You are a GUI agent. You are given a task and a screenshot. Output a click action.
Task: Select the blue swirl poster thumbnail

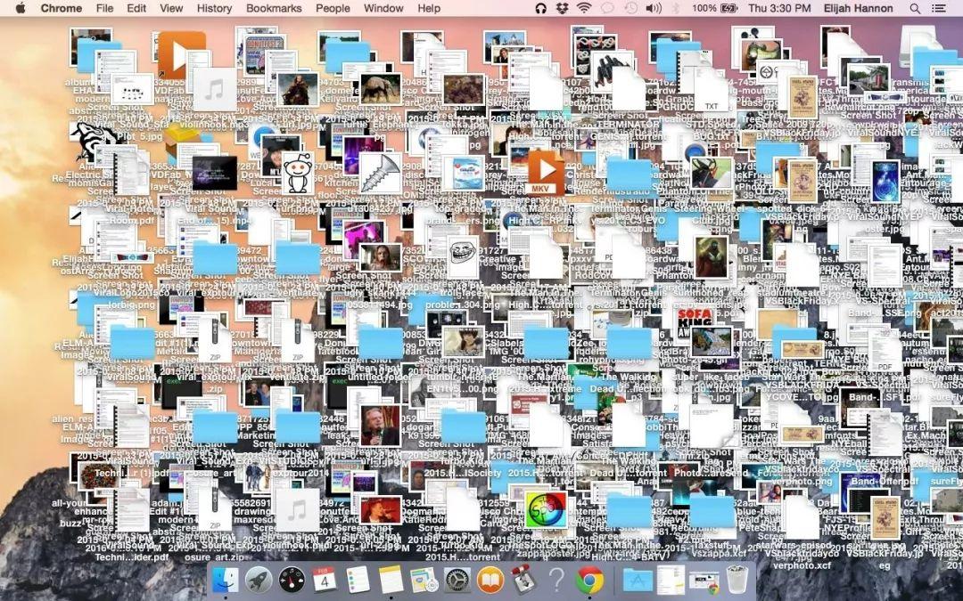pos(885,182)
